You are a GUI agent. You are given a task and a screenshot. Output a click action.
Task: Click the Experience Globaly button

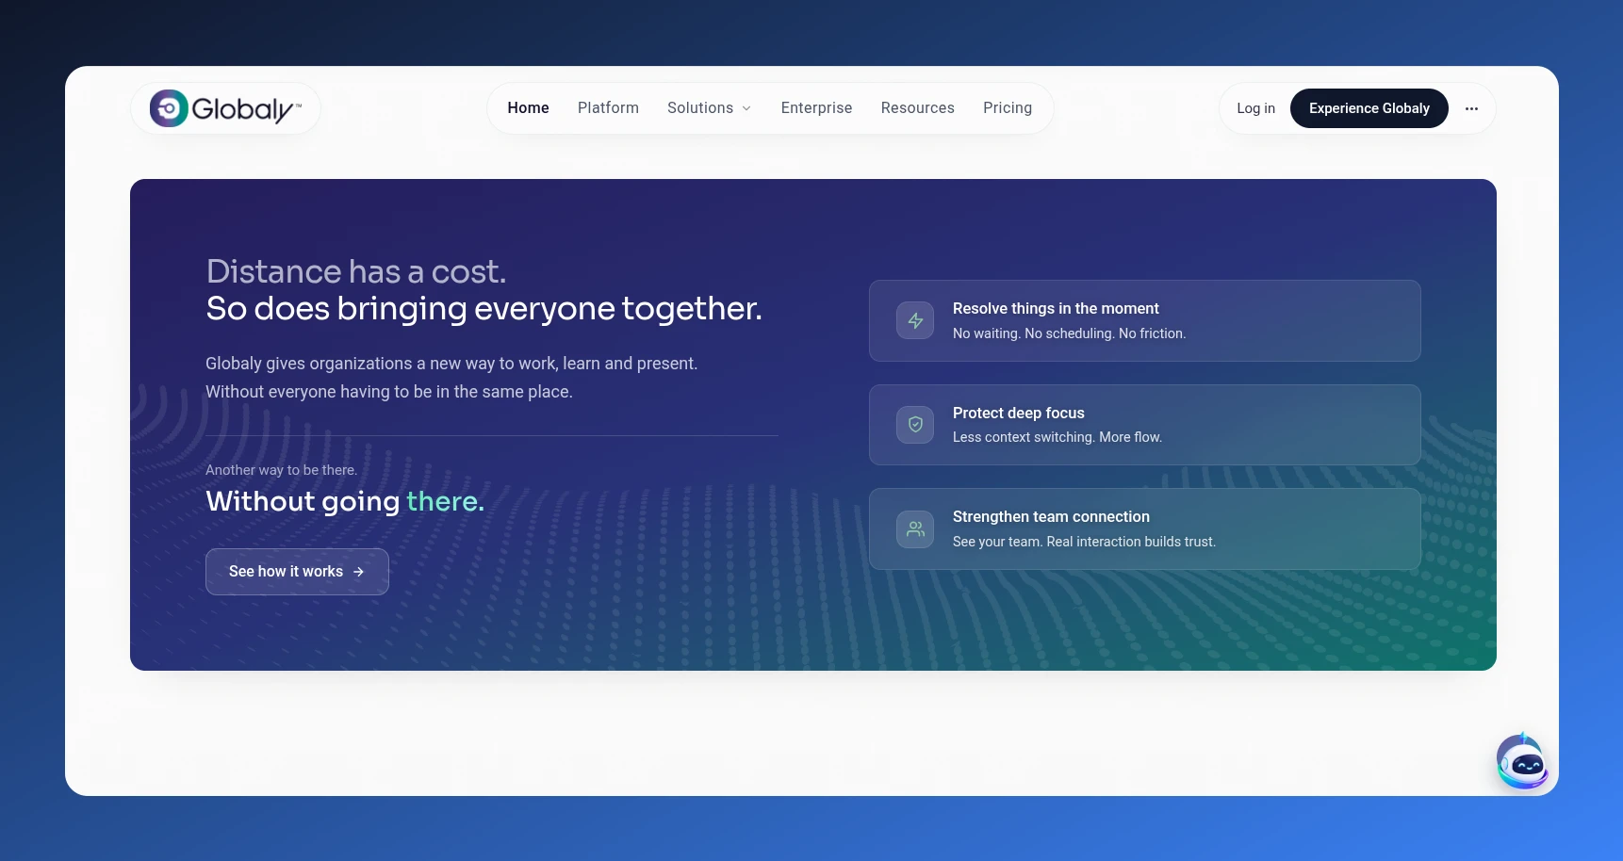pyautogui.click(x=1369, y=108)
